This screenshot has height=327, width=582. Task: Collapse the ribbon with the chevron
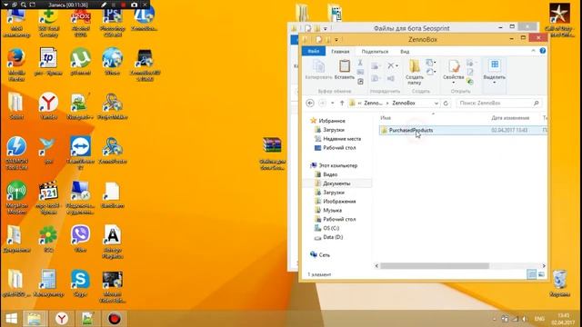pos(534,51)
